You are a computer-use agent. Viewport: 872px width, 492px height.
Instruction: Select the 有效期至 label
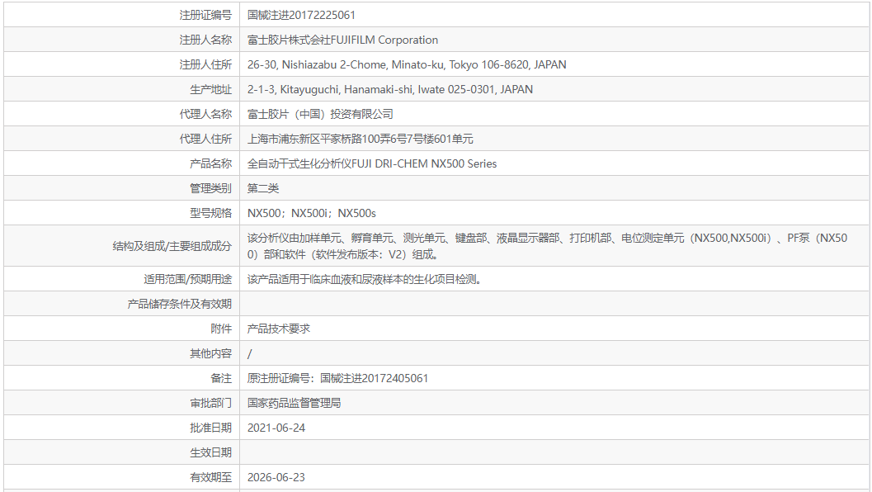tap(210, 477)
